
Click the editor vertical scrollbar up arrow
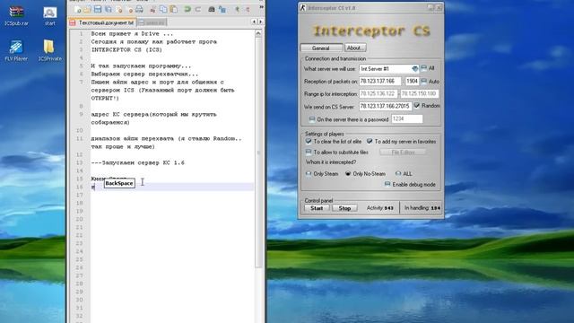pyautogui.click(x=258, y=33)
